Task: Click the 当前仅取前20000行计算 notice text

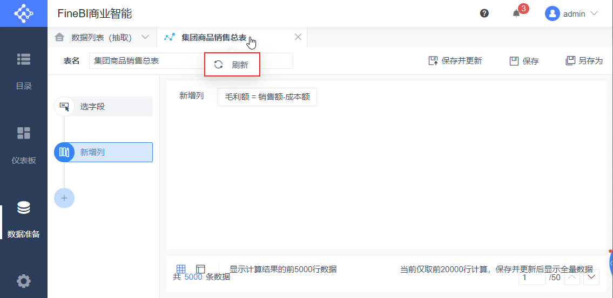Action: [x=496, y=269]
